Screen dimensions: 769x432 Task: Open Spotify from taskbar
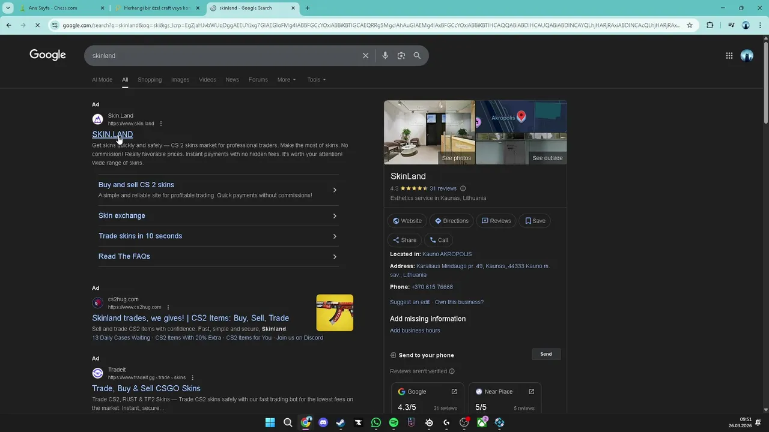click(x=394, y=422)
